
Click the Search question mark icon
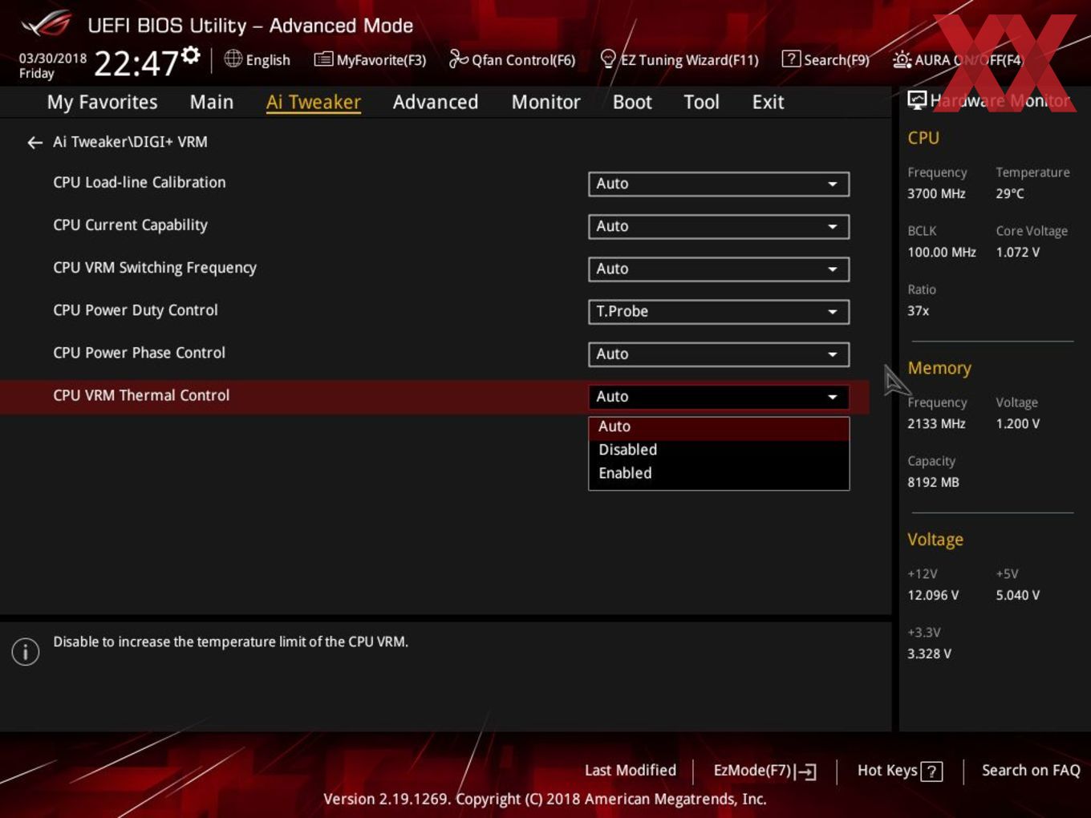791,59
